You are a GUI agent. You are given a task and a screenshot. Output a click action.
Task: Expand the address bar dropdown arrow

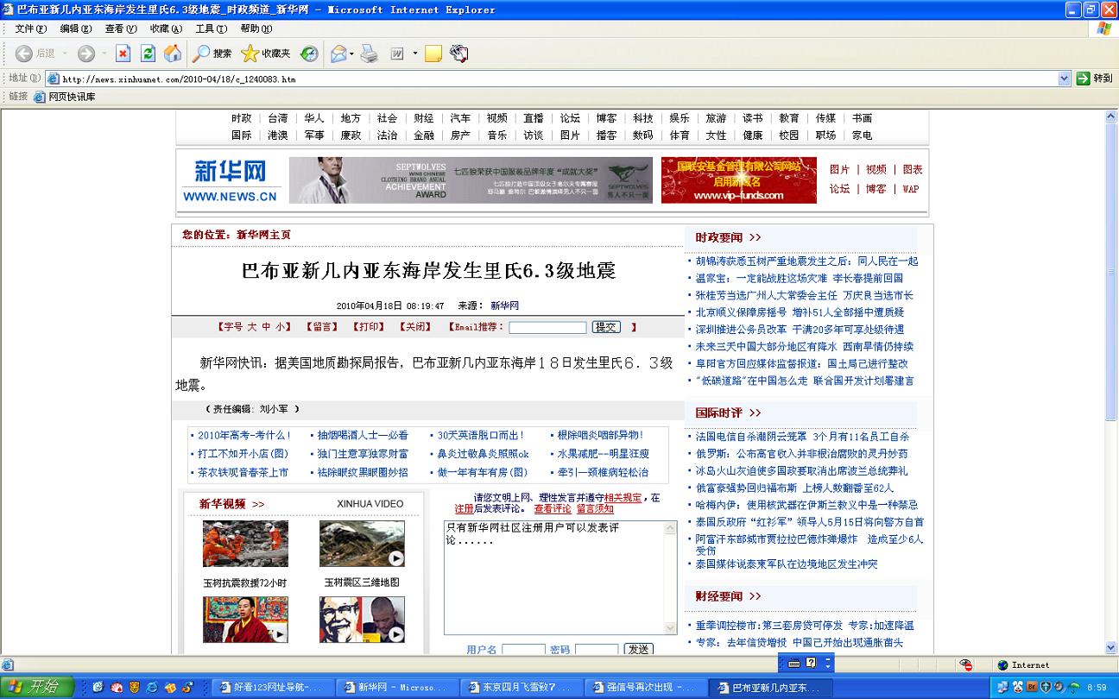coord(1064,79)
